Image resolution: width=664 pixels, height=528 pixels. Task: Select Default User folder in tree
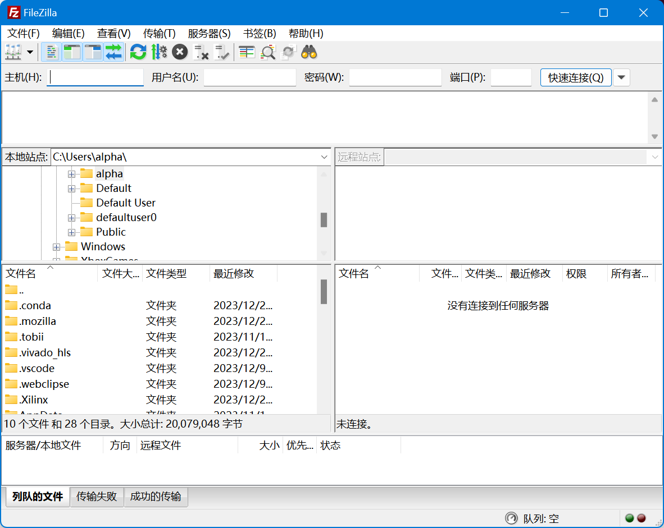(126, 203)
